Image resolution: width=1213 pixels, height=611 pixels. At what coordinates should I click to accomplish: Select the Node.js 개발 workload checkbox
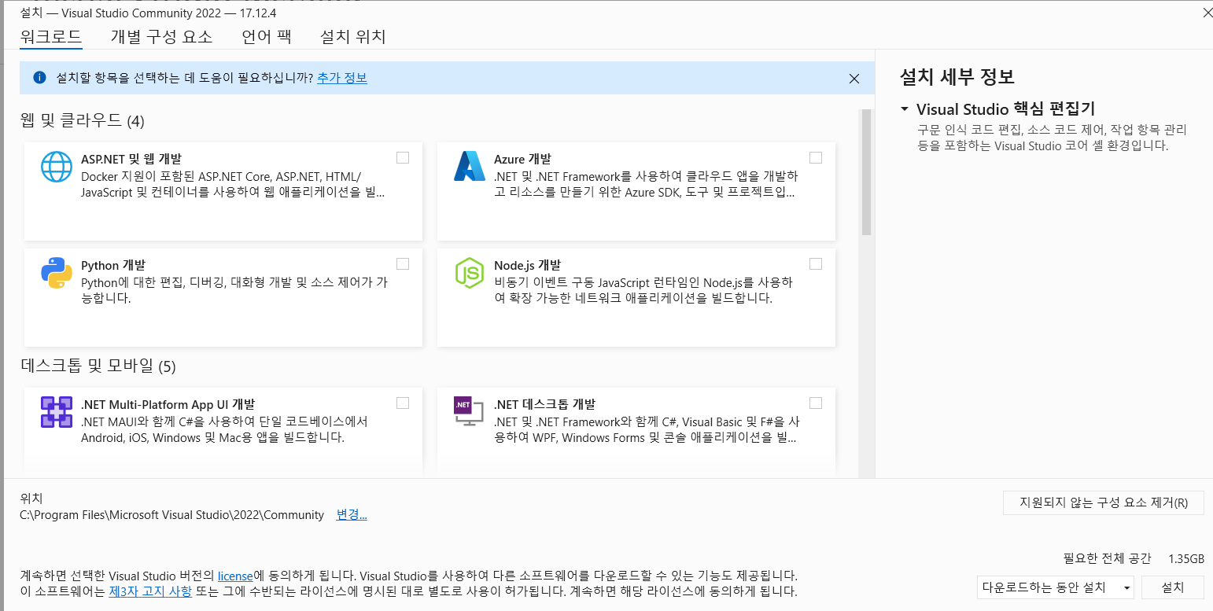coord(816,263)
